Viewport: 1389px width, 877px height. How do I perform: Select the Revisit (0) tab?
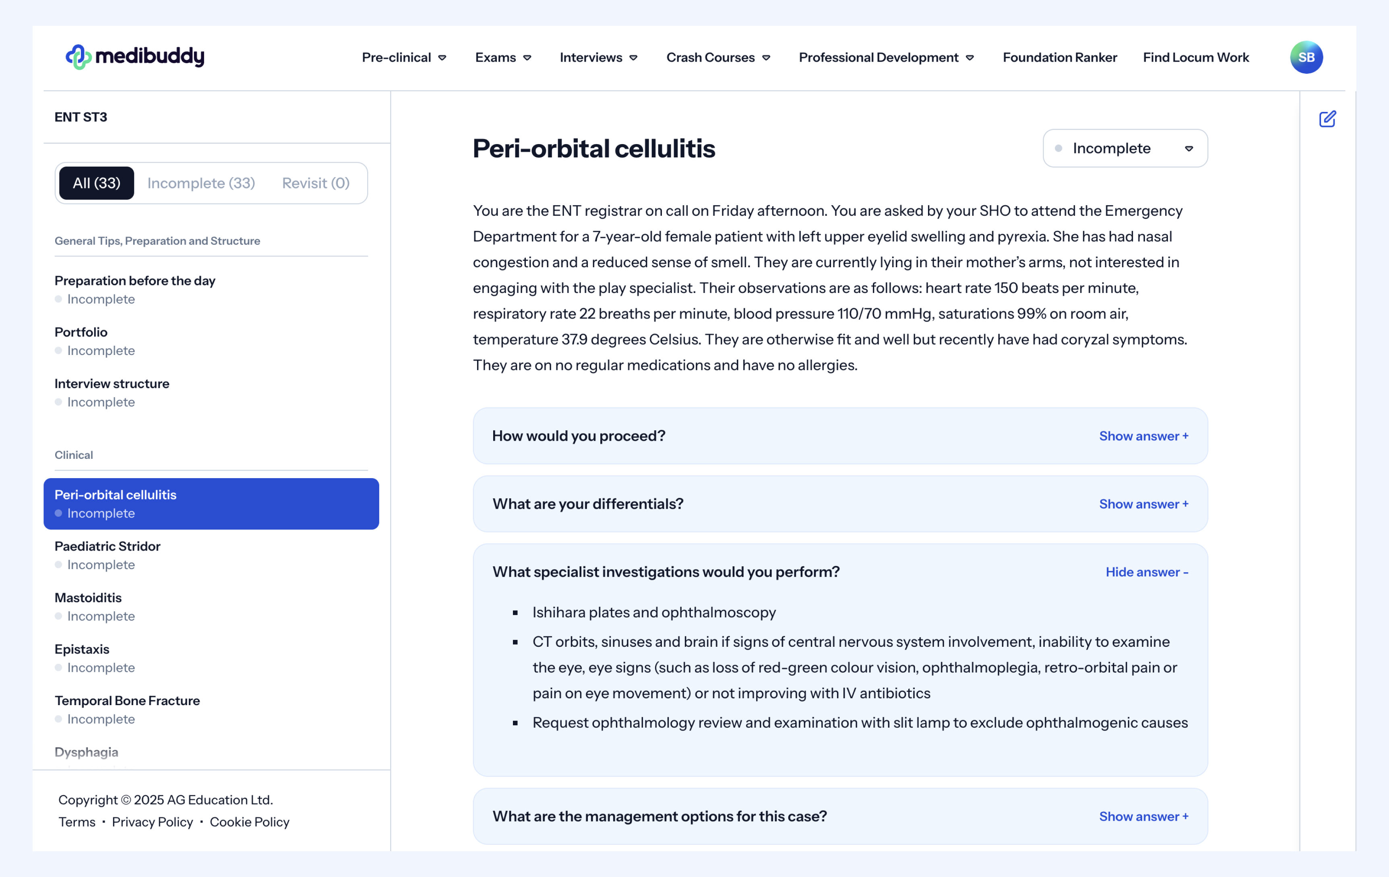[x=316, y=184]
